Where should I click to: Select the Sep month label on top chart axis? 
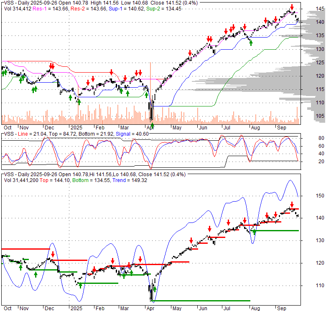[x=282, y=128]
